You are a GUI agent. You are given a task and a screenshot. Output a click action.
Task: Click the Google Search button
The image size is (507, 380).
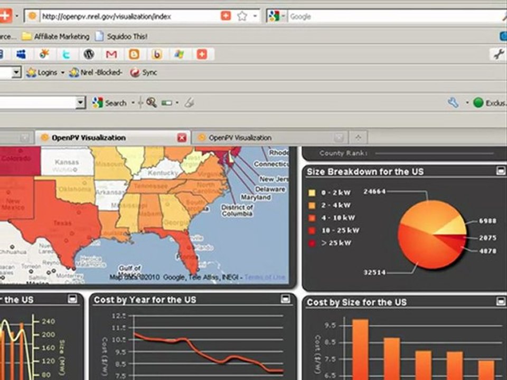pyautogui.click(x=109, y=103)
